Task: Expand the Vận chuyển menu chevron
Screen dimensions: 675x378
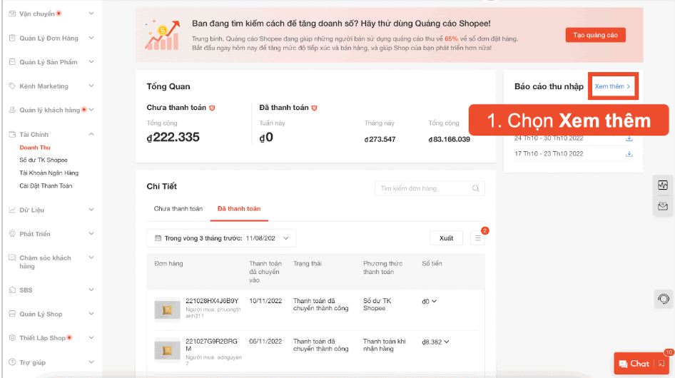Action: pyautogui.click(x=91, y=14)
